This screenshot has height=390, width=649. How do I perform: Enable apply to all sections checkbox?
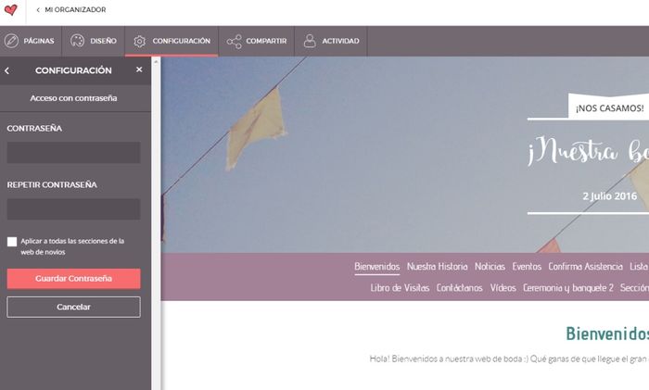click(12, 242)
